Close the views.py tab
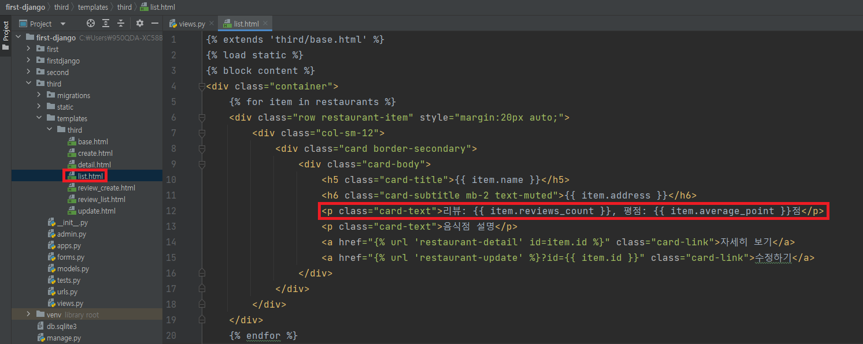Image resolution: width=863 pixels, height=344 pixels. point(212,24)
